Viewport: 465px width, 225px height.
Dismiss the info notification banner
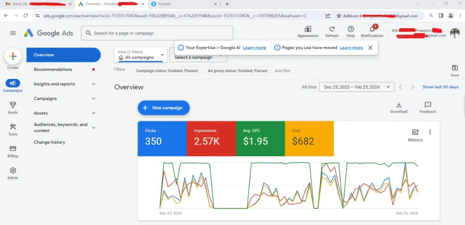click(x=370, y=47)
